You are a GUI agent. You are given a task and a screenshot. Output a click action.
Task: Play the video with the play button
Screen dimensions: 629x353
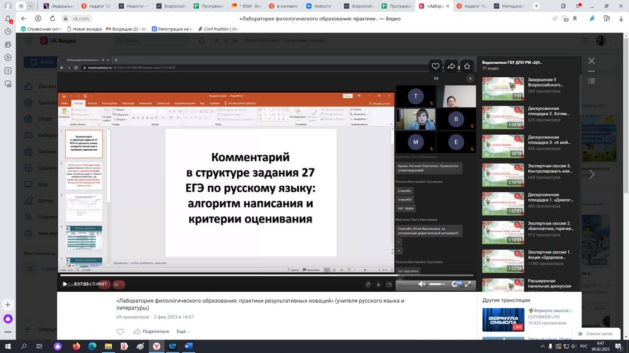click(x=65, y=284)
